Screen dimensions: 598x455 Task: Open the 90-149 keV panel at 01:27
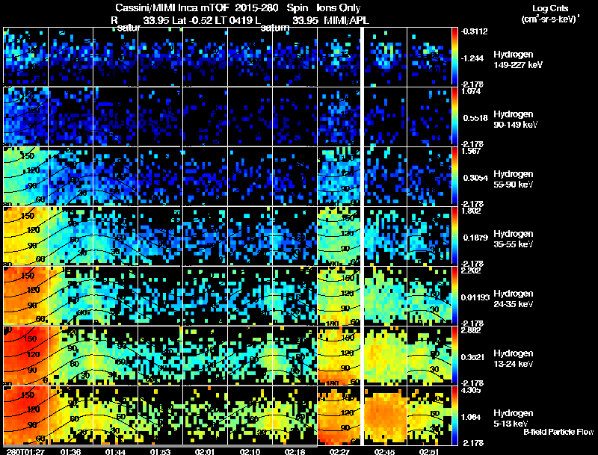tap(25, 117)
